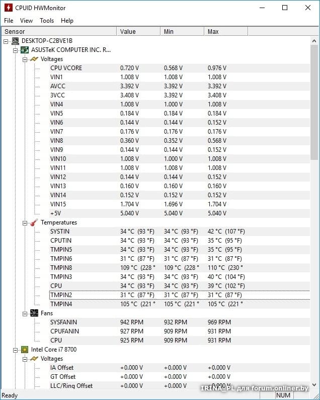
Task: Click the Sensor column header
Action: tap(59, 31)
